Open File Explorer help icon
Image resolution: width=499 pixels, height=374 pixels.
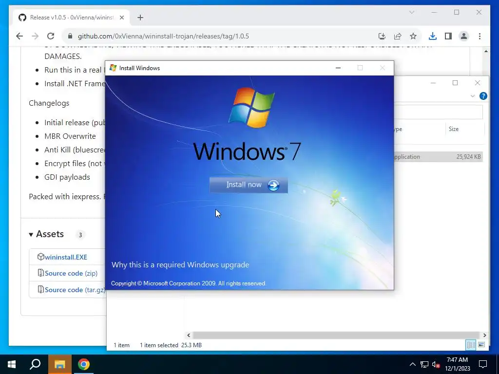[x=483, y=96]
